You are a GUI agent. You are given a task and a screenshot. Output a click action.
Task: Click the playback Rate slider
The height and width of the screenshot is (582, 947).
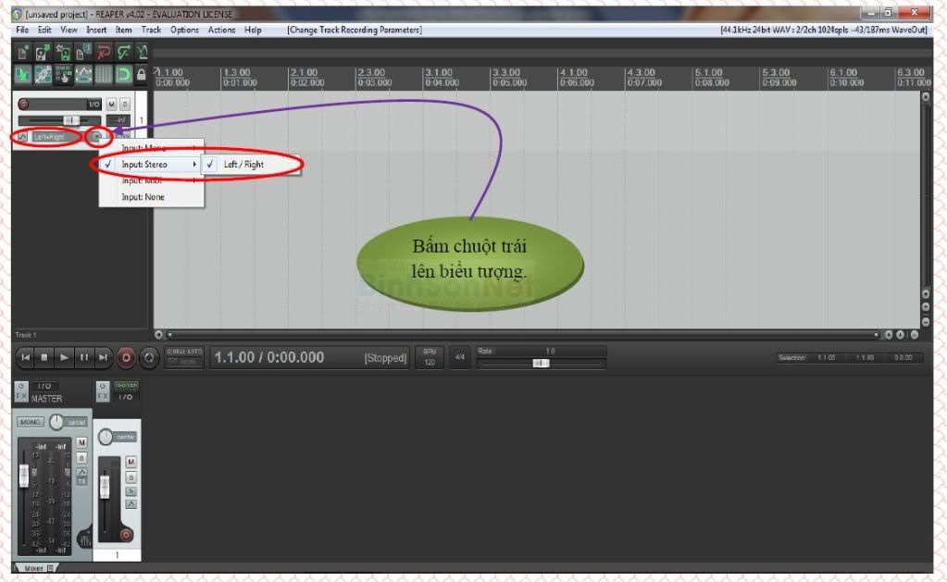541,364
